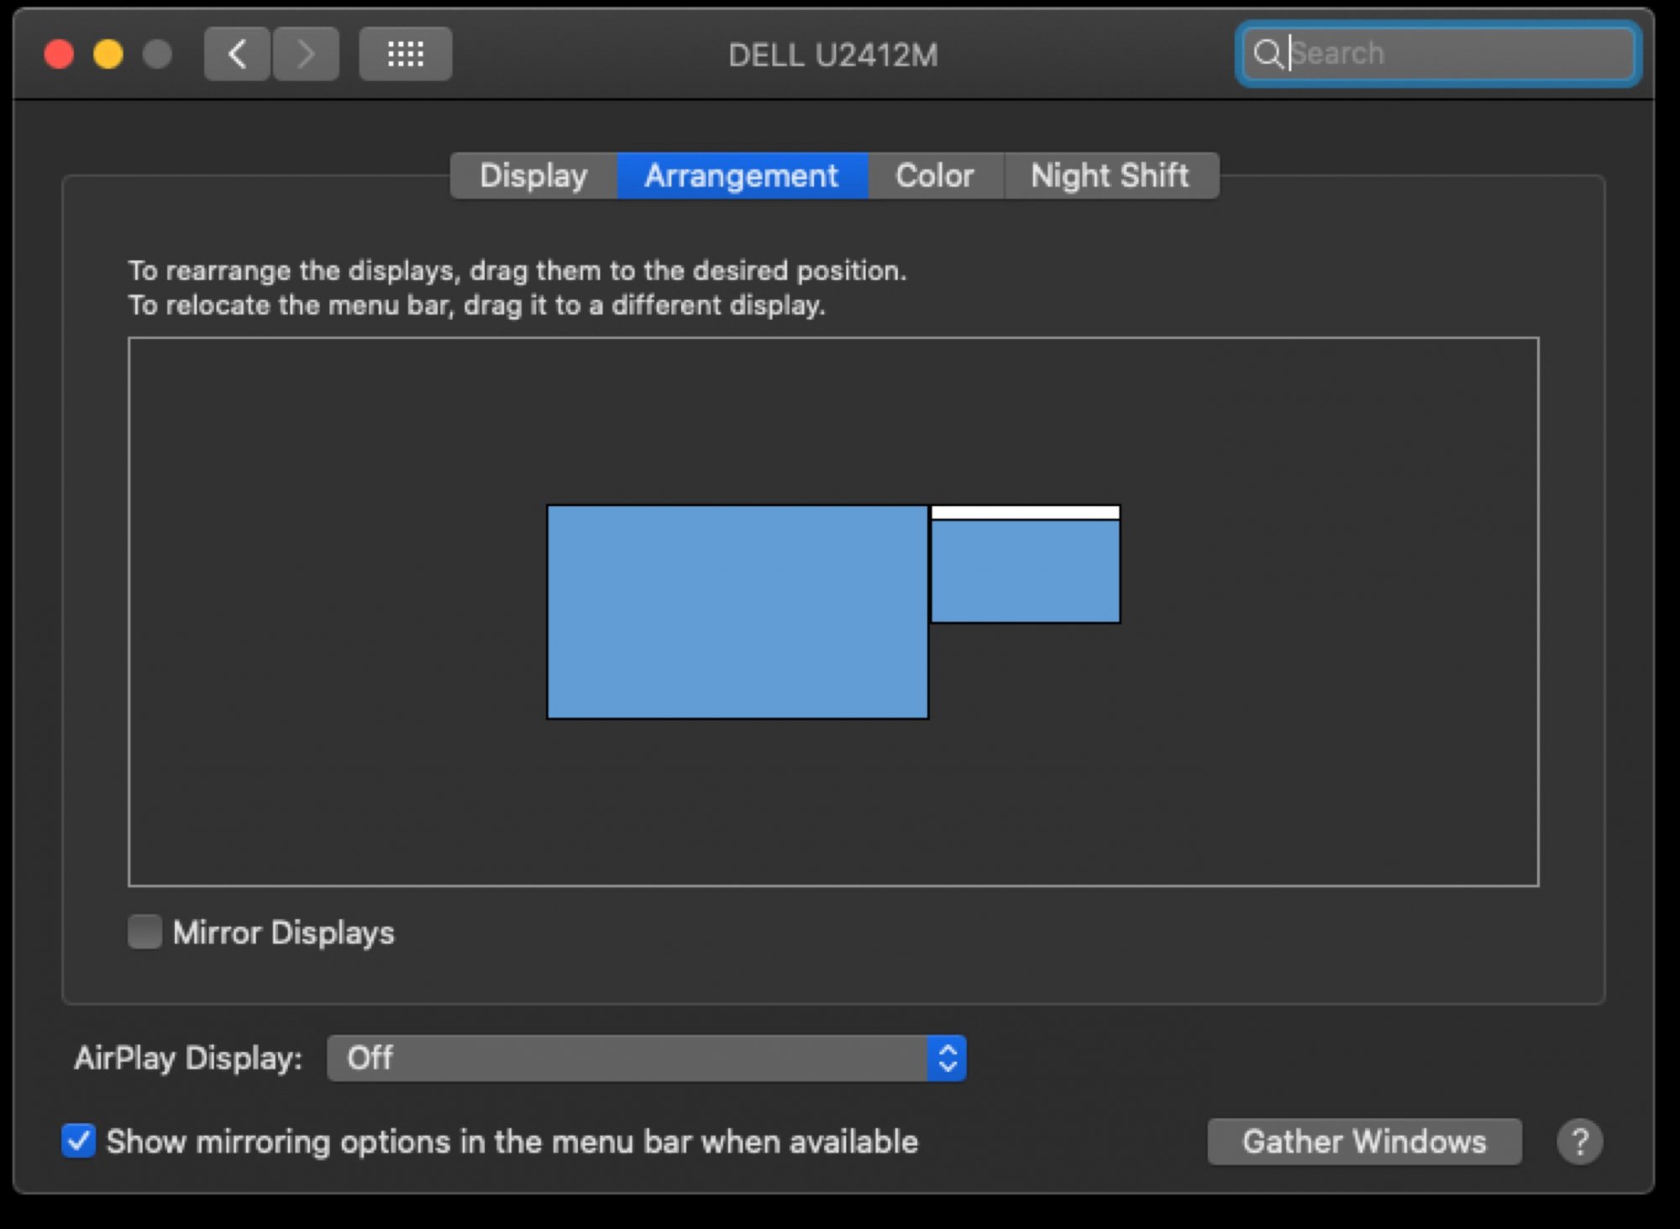Screen dimensions: 1680x1229
Task: Open the Night Shift tab
Action: point(1109,175)
